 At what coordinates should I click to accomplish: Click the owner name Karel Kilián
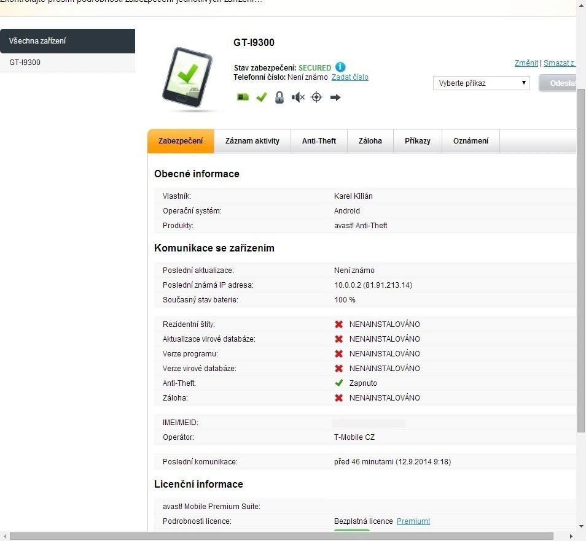(353, 196)
